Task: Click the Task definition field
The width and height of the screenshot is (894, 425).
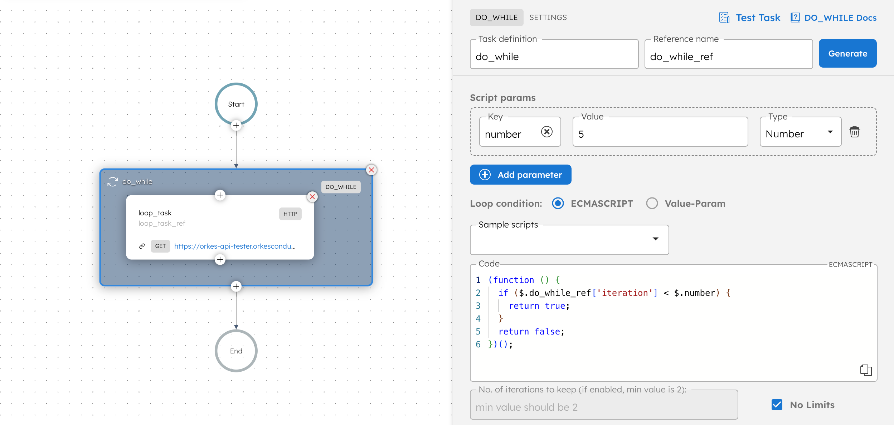Action: click(554, 54)
